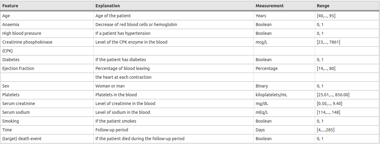The image size is (380, 145).
Task: Select the Age feature cell
Action: (5, 16)
